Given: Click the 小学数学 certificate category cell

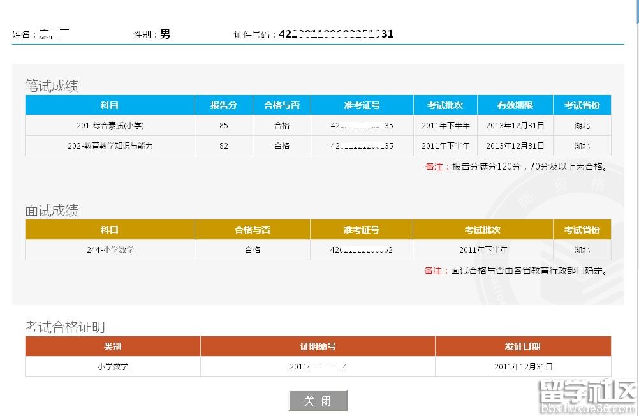Looking at the screenshot, I should [112, 367].
